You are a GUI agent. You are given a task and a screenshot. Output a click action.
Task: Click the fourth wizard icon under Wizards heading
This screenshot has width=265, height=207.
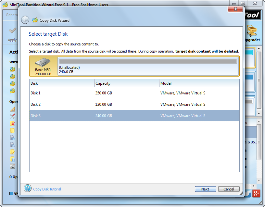(x=12, y=91)
